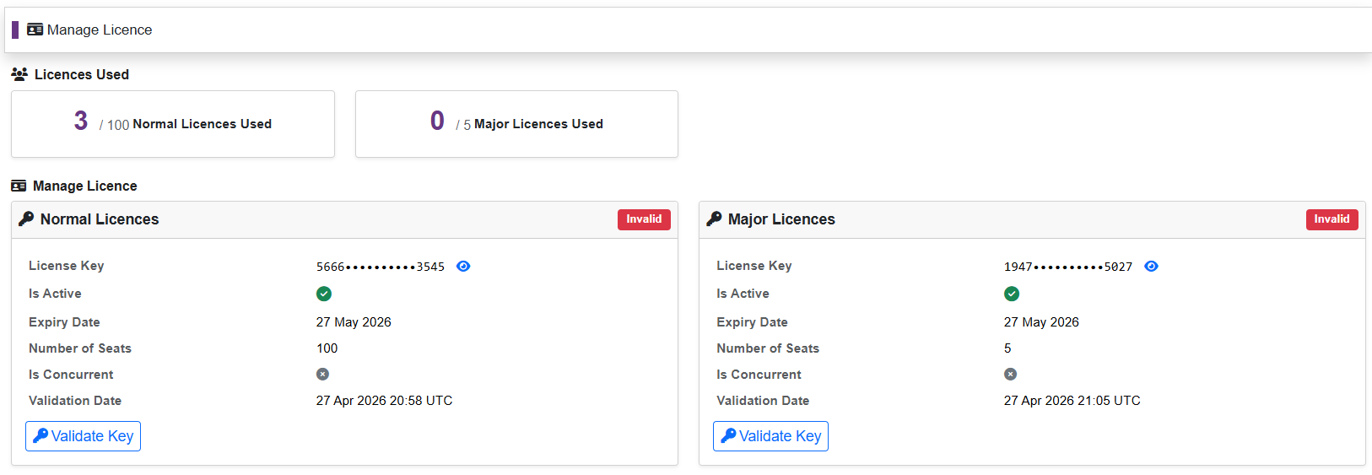
Task: Click the Invalid badge on Normal Licences
Action: coord(644,219)
